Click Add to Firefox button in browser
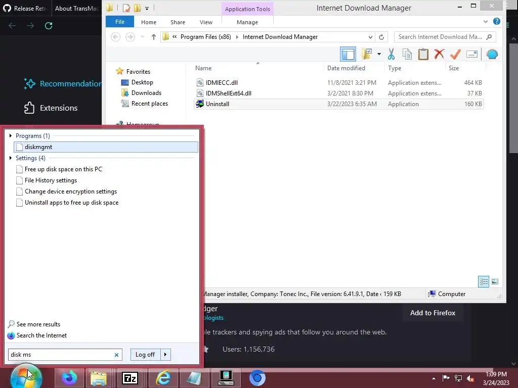The width and height of the screenshot is (518, 388). click(433, 313)
